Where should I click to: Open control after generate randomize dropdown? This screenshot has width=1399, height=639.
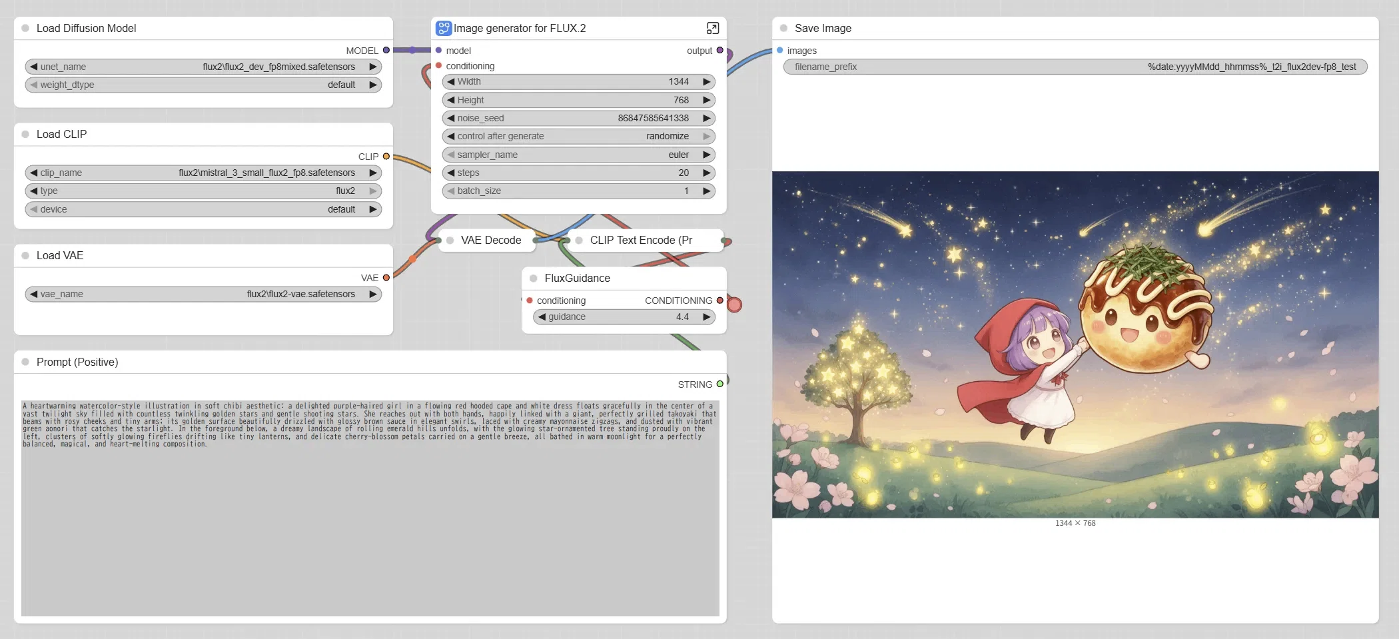[x=578, y=136]
